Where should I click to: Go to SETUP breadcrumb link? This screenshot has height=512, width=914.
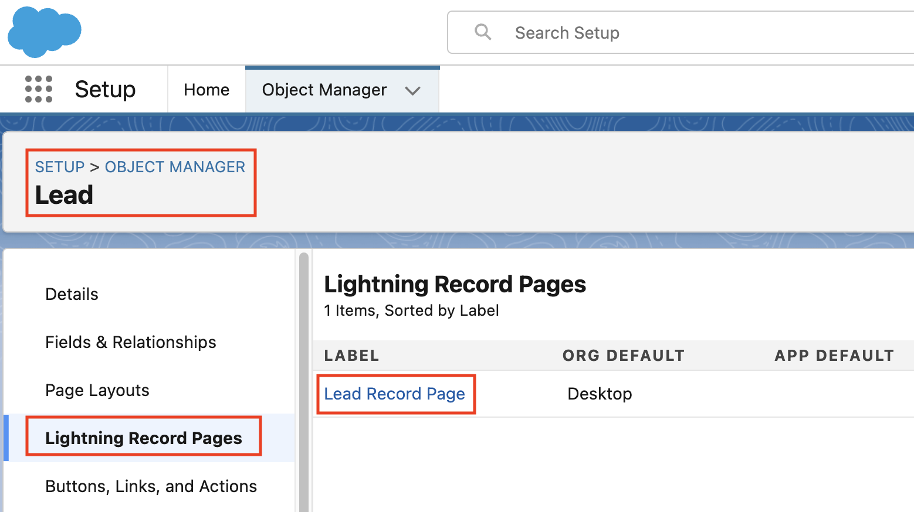[x=60, y=167]
